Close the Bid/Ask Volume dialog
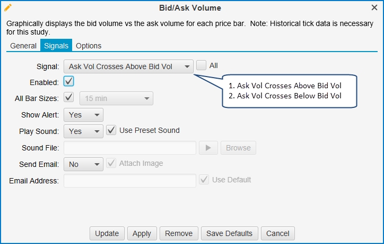384x244 pixels. [x=374, y=8]
